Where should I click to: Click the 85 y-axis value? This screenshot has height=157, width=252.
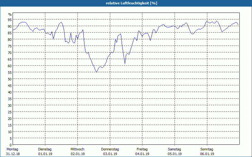(x=10, y=33)
